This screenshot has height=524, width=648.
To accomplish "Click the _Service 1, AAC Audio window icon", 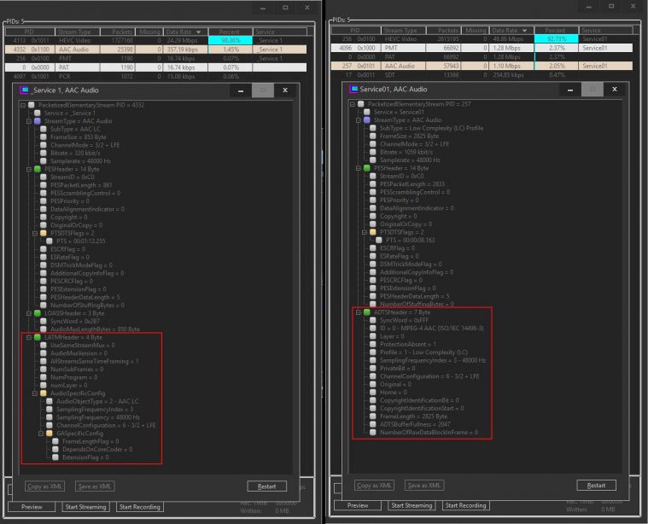I will pos(25,90).
